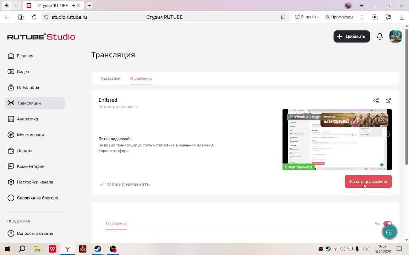Open a new browser tab
This screenshot has width=409, height=255.
[x=89, y=5]
